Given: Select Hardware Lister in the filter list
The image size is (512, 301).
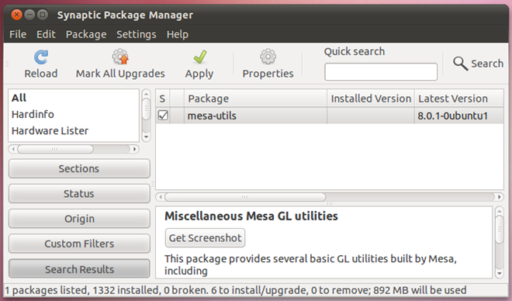Looking at the screenshot, I should (x=50, y=131).
